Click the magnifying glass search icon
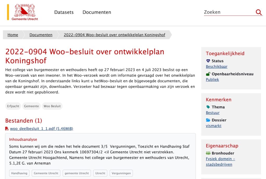The image size is (266, 179). click(x=258, y=12)
